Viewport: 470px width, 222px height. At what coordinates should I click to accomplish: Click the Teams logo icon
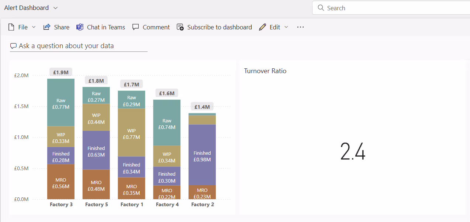[80, 27]
